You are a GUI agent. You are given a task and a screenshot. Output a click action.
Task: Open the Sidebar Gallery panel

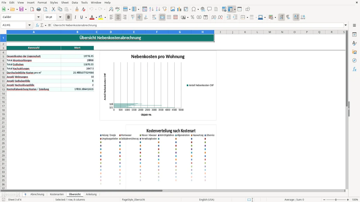tap(355, 52)
